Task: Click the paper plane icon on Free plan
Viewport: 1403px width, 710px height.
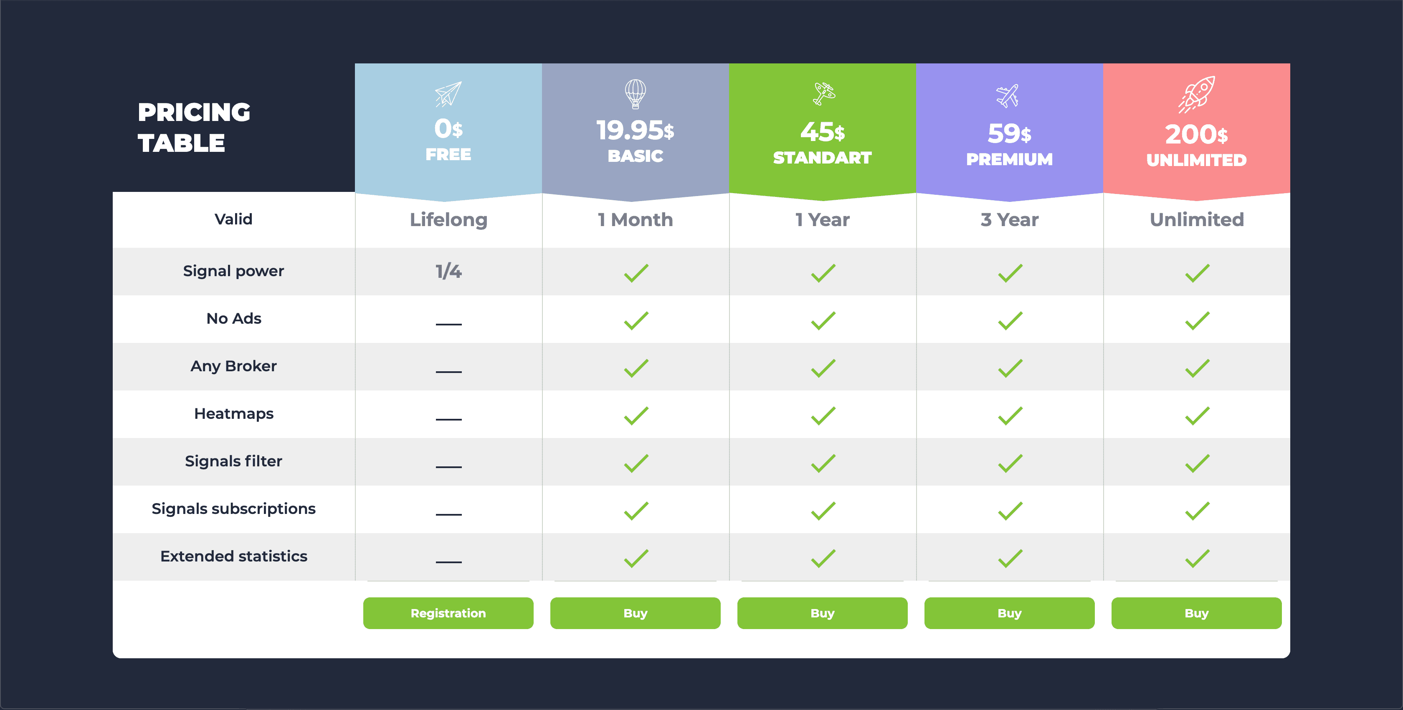Action: coord(448,93)
